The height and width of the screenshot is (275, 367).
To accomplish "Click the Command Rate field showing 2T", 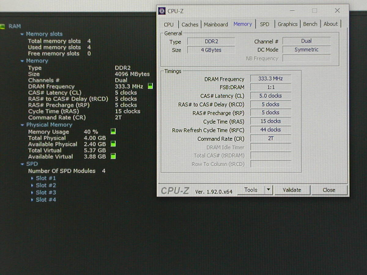I will [270, 138].
